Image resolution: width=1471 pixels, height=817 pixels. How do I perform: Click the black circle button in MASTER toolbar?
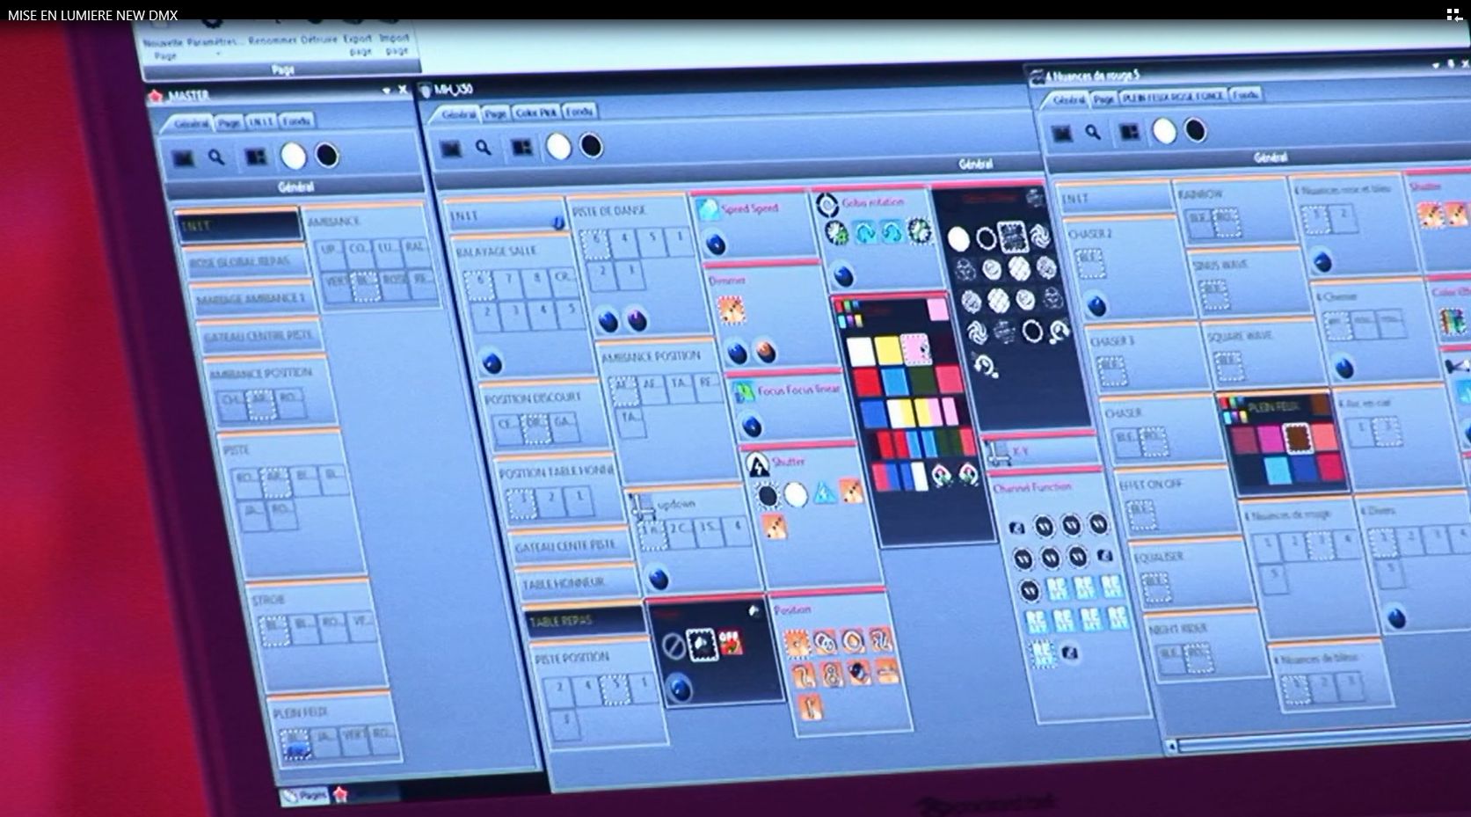coord(327,156)
